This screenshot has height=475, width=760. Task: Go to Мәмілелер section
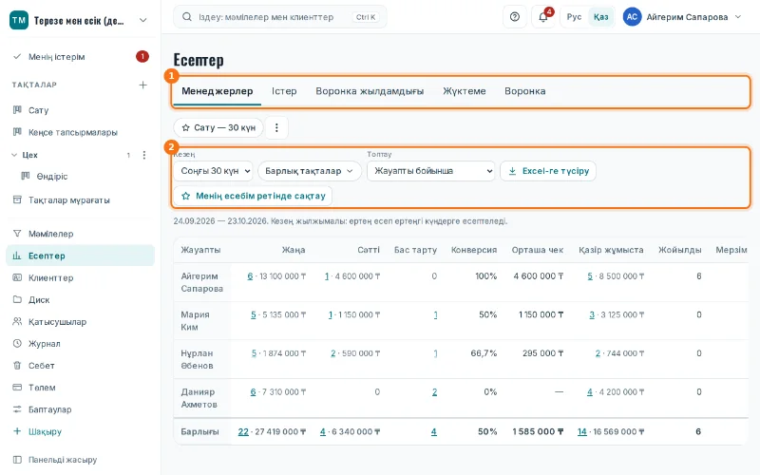[x=80, y=234]
